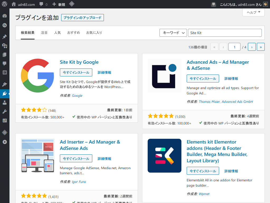Click the diamond icon in the left sidebar
This screenshot has height=203, width=270.
[x=5, y=132]
